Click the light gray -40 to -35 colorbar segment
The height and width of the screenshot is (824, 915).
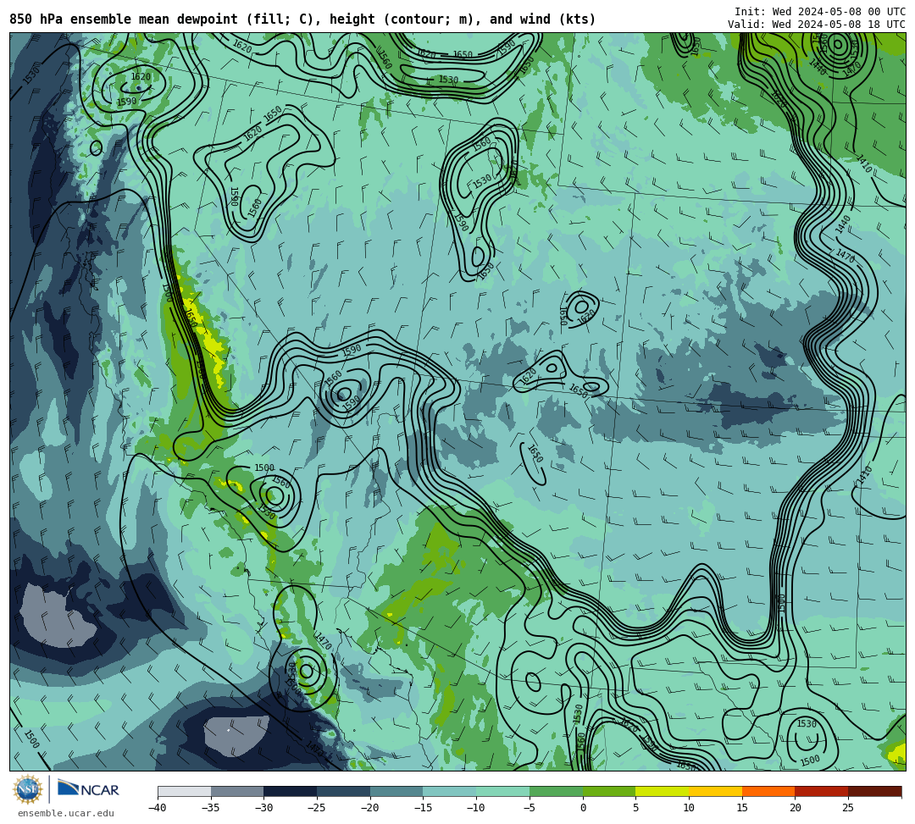[x=185, y=791]
